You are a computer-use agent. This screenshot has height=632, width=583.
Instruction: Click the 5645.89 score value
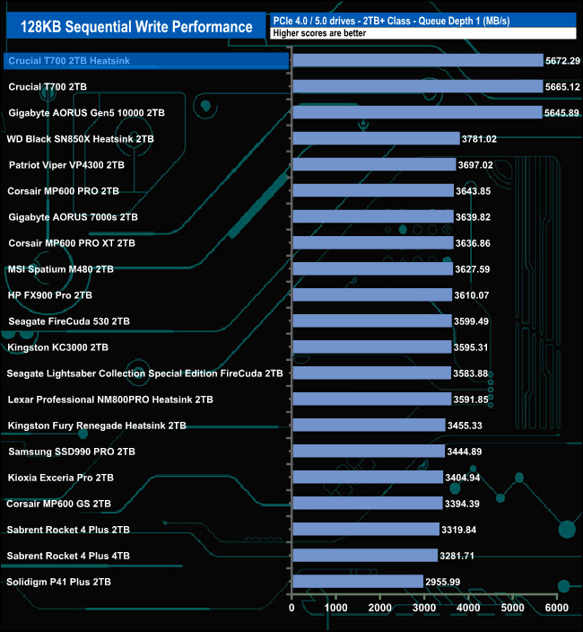pyautogui.click(x=561, y=113)
